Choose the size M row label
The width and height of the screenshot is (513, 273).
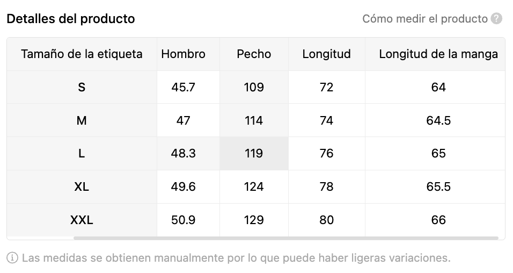click(x=82, y=121)
